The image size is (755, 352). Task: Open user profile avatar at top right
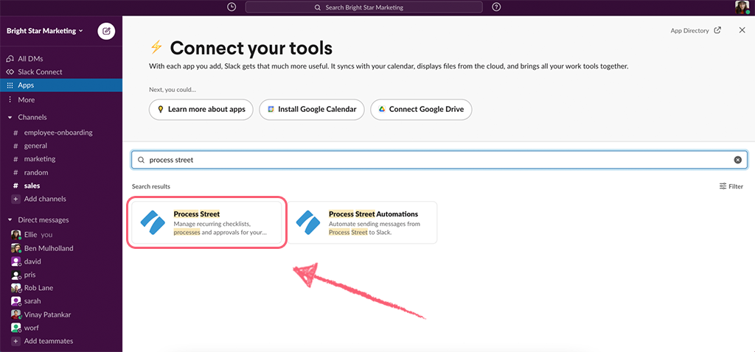(742, 7)
